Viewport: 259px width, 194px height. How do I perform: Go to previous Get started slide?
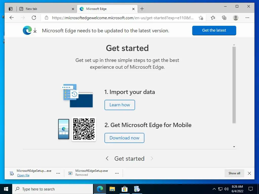(107, 158)
